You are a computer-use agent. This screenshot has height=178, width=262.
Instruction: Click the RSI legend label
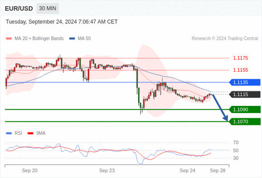[x=18, y=133]
